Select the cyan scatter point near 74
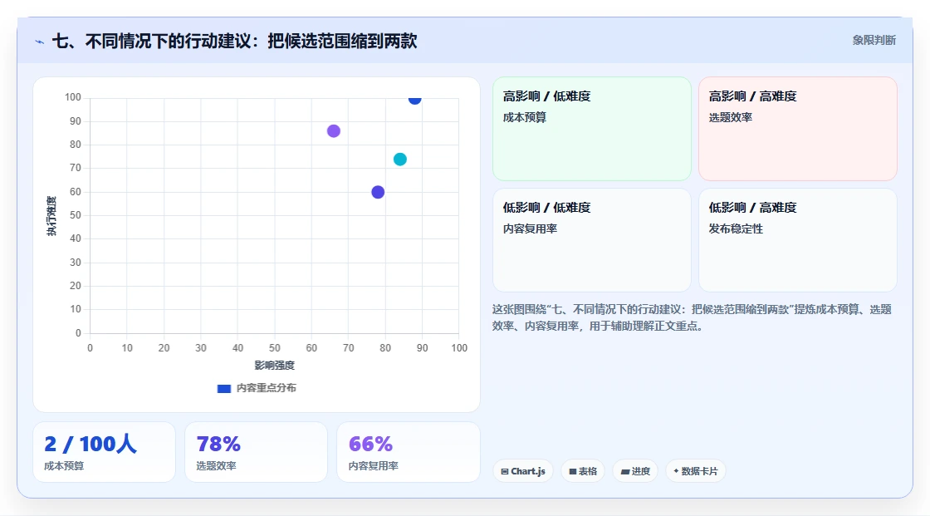The height and width of the screenshot is (516, 930). pyautogui.click(x=400, y=160)
